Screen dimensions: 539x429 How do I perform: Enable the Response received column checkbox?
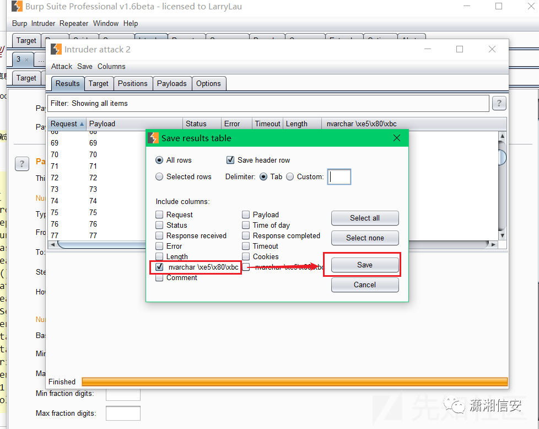click(159, 235)
